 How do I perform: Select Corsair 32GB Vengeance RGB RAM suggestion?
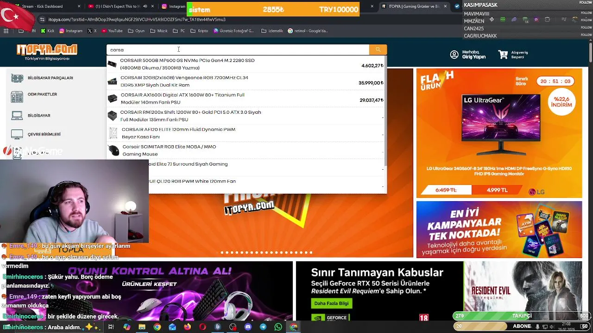[246, 81]
